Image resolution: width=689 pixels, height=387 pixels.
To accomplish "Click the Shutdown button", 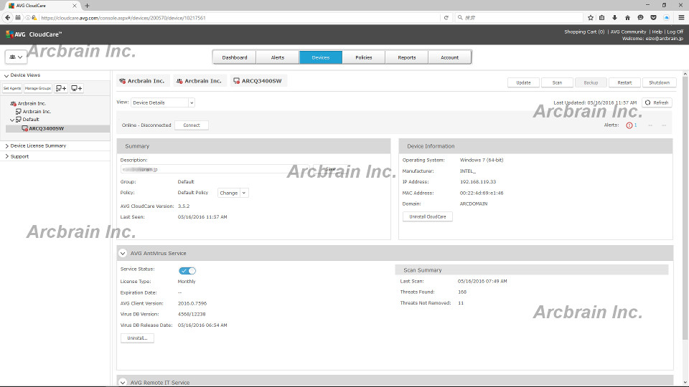I will 659,82.
